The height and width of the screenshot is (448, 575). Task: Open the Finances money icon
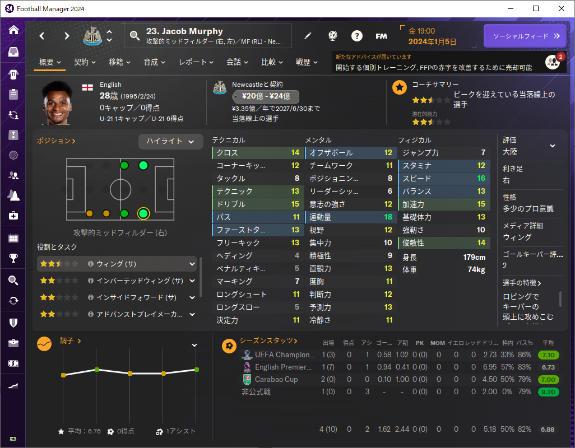tap(13, 363)
